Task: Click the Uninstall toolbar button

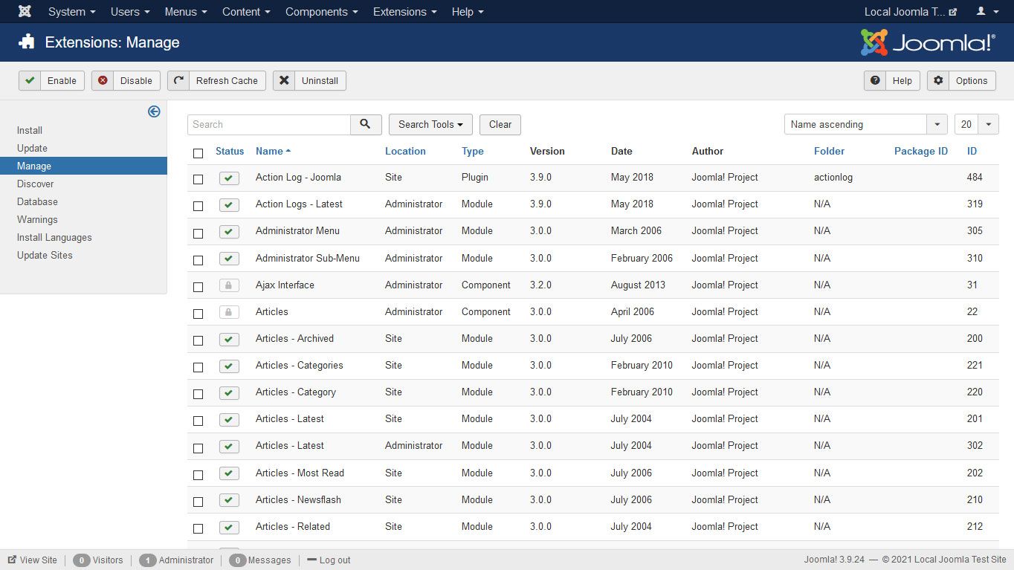Action: coord(309,80)
